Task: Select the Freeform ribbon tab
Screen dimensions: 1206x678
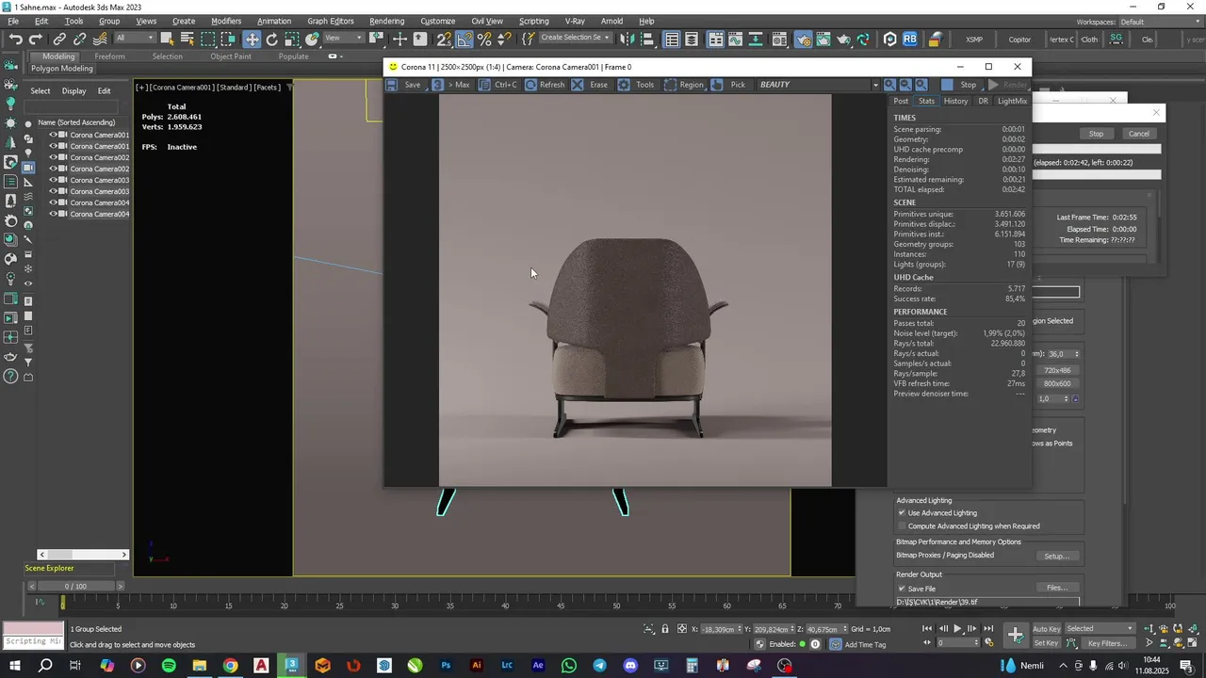Action: coord(109,56)
